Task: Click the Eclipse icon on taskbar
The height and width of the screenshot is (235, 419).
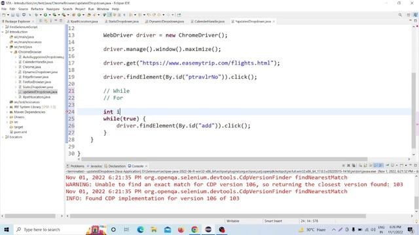Action: [208, 229]
